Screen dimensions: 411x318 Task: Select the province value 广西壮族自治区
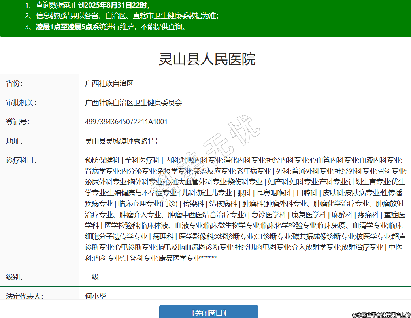pyautogui.click(x=109, y=83)
